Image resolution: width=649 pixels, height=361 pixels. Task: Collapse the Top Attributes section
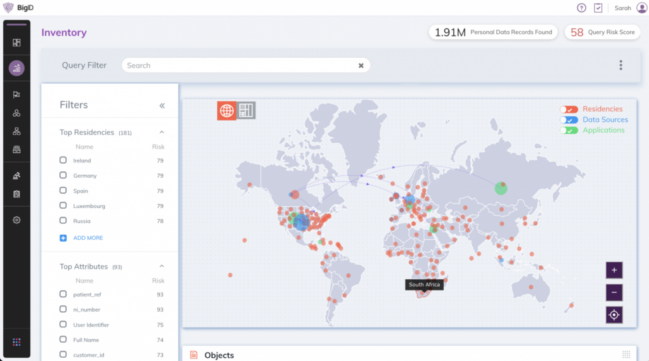[x=162, y=266]
